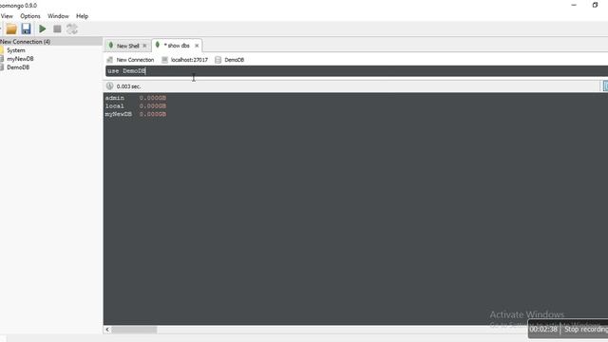Click the horizontal scrollbar left arrow
This screenshot has width=608, height=342.
pyautogui.click(x=107, y=330)
